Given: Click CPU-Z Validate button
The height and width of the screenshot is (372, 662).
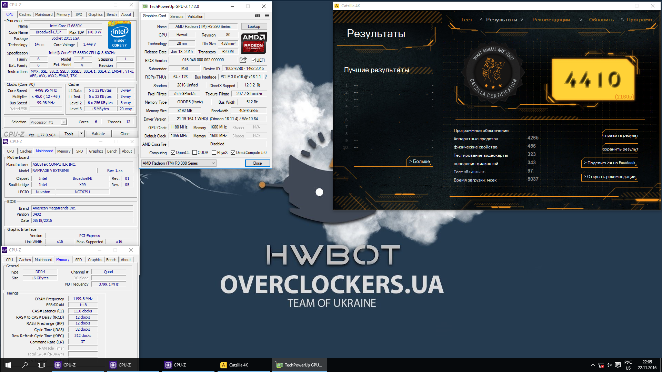Looking at the screenshot, I should pos(98,134).
